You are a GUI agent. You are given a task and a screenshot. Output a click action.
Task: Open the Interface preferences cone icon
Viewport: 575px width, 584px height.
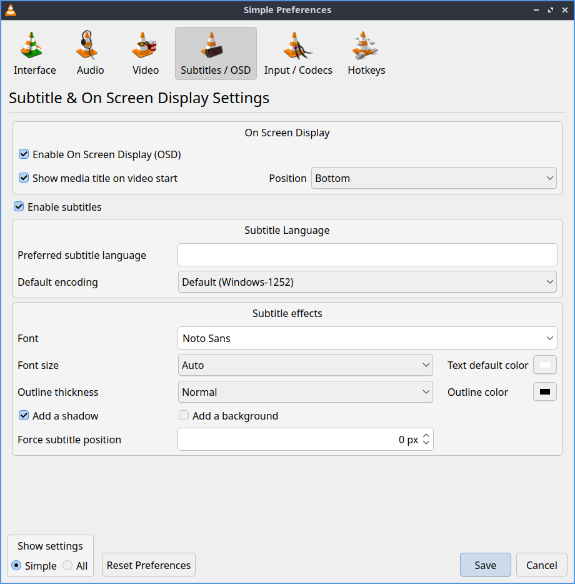pyautogui.click(x=31, y=46)
